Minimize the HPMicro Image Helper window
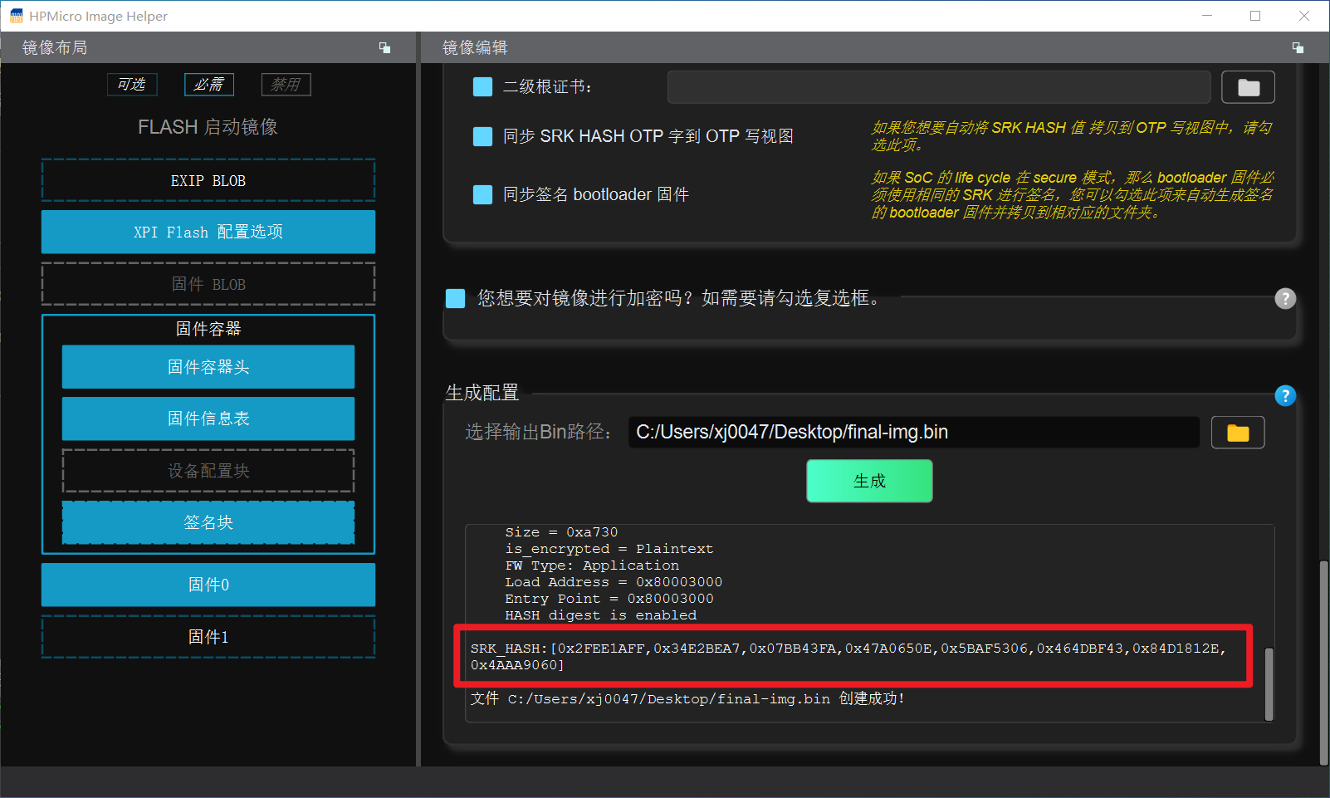The width and height of the screenshot is (1330, 798). (x=1207, y=16)
